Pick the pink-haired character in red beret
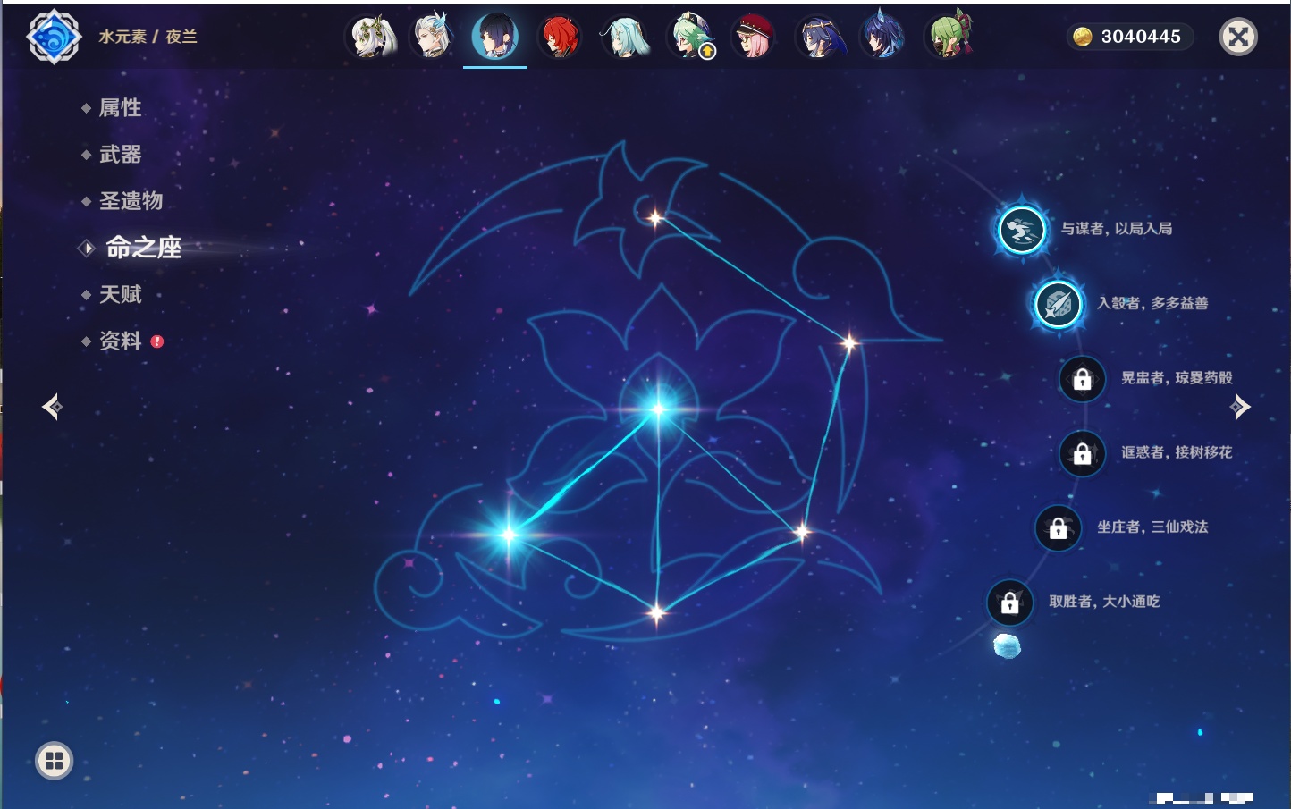Viewport: 1291px width, 809px height. (x=754, y=37)
